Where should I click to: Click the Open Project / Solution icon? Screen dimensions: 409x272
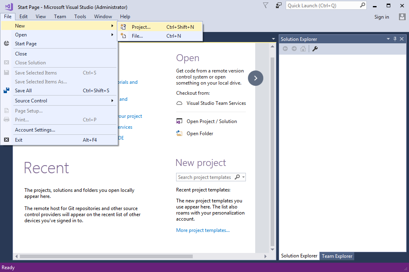pyautogui.click(x=179, y=121)
